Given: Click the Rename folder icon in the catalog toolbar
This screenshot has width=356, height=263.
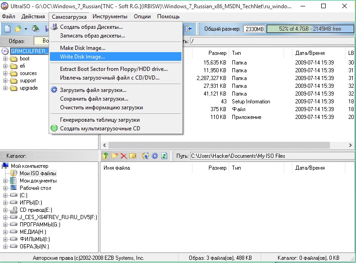Looking at the screenshot, I should [x=133, y=156].
